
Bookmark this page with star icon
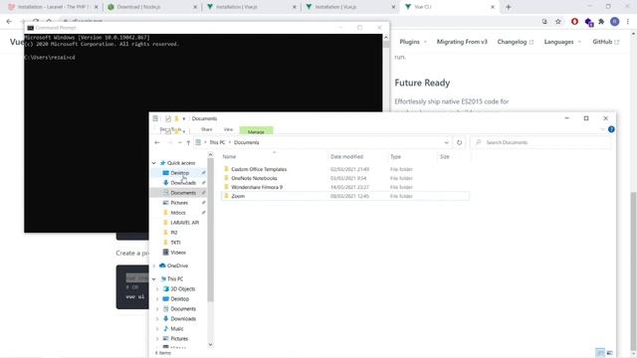557,22
